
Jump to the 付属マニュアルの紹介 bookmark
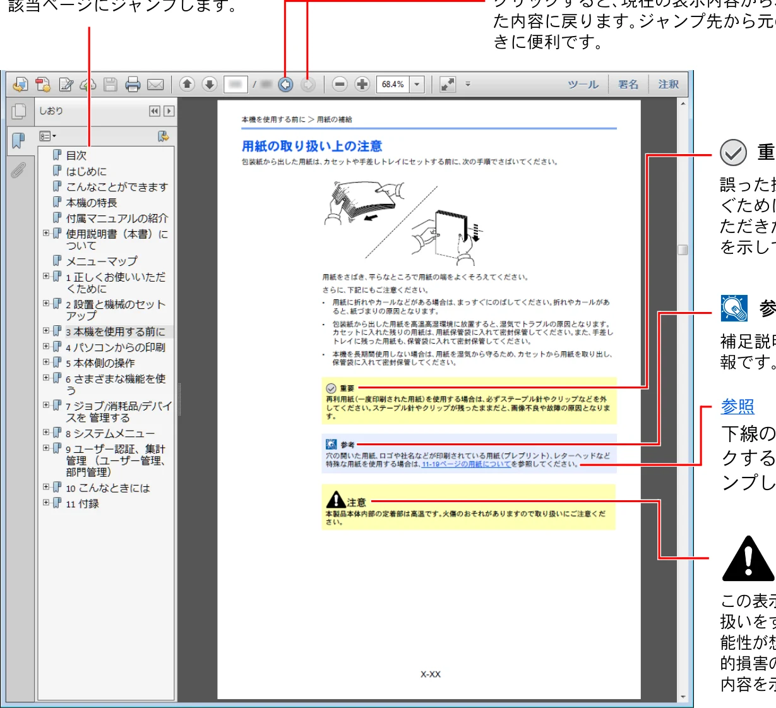click(x=117, y=219)
